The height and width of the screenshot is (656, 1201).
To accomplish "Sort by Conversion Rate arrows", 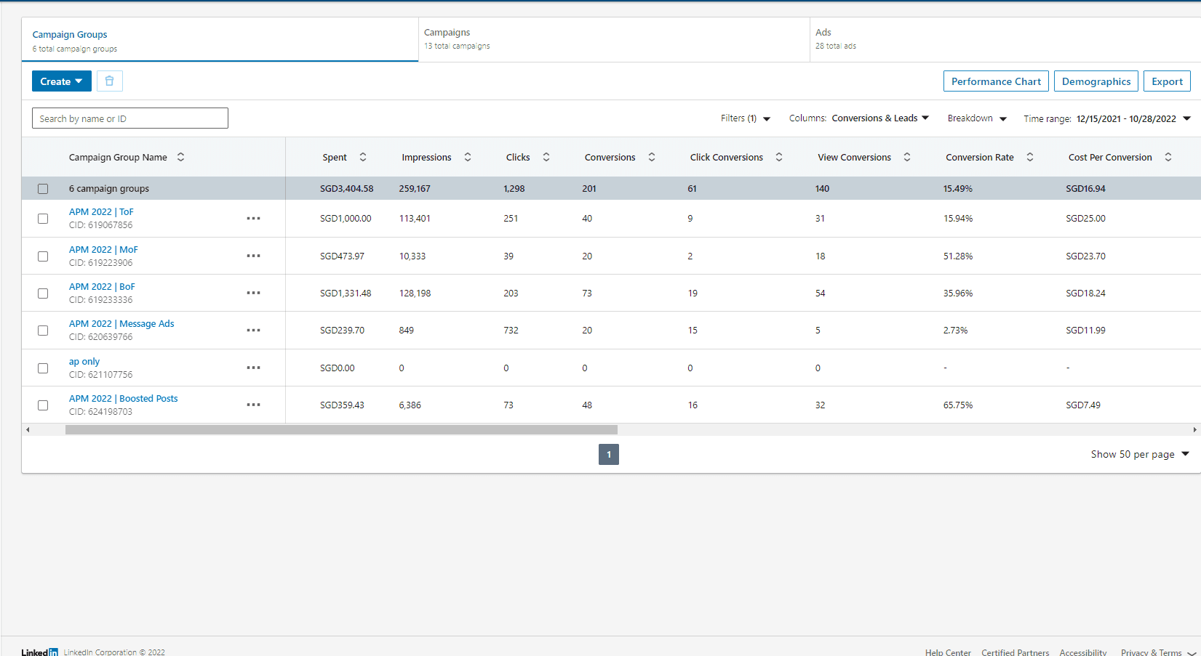I will click(1030, 157).
